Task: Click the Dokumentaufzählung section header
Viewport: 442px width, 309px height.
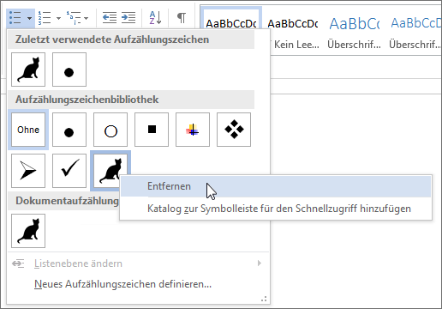Action: coord(63,201)
